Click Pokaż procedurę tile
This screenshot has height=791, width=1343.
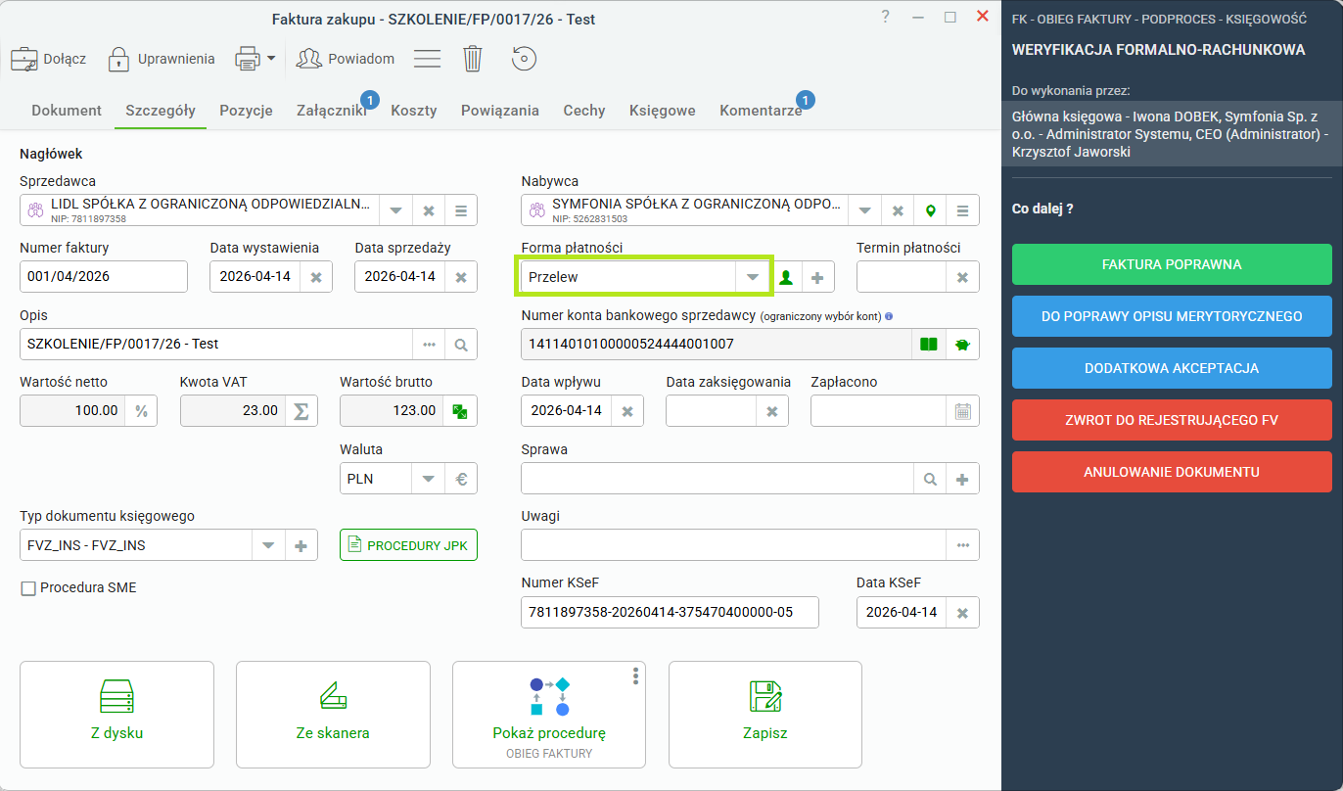coord(549,715)
